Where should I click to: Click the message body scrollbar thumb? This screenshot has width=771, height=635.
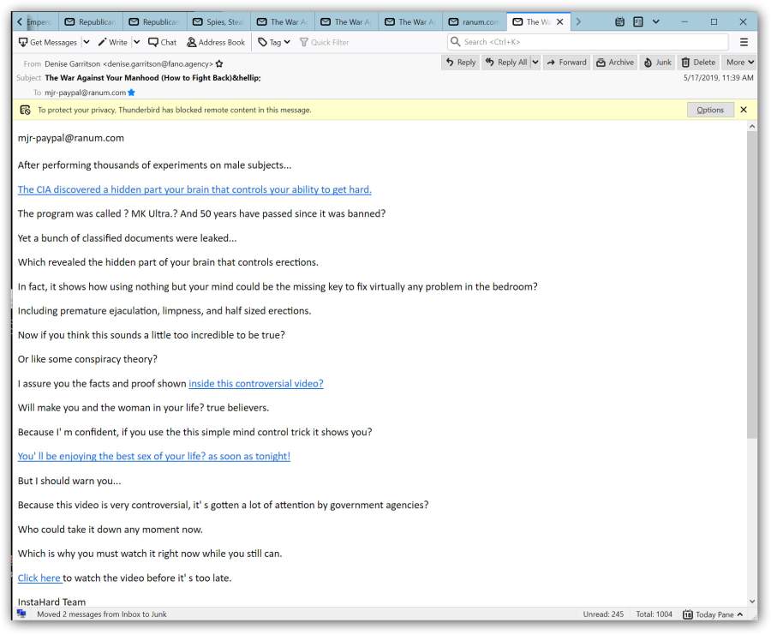pos(752,285)
